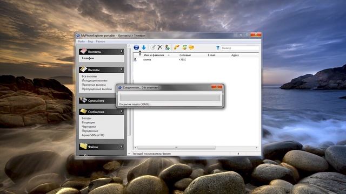Open Пропущенные вызовы list
346x194 pixels.
97,89
